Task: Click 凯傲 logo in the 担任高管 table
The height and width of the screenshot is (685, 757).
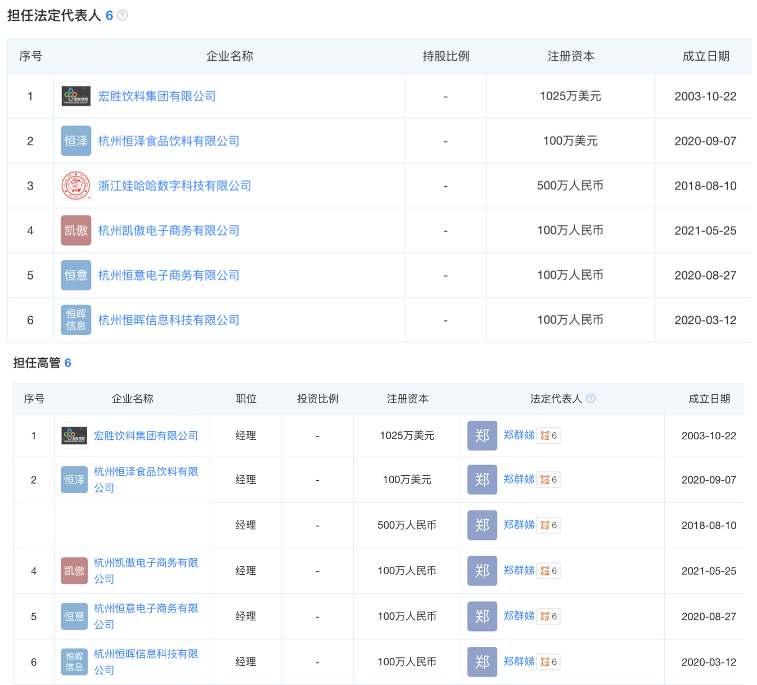Action: [74, 571]
